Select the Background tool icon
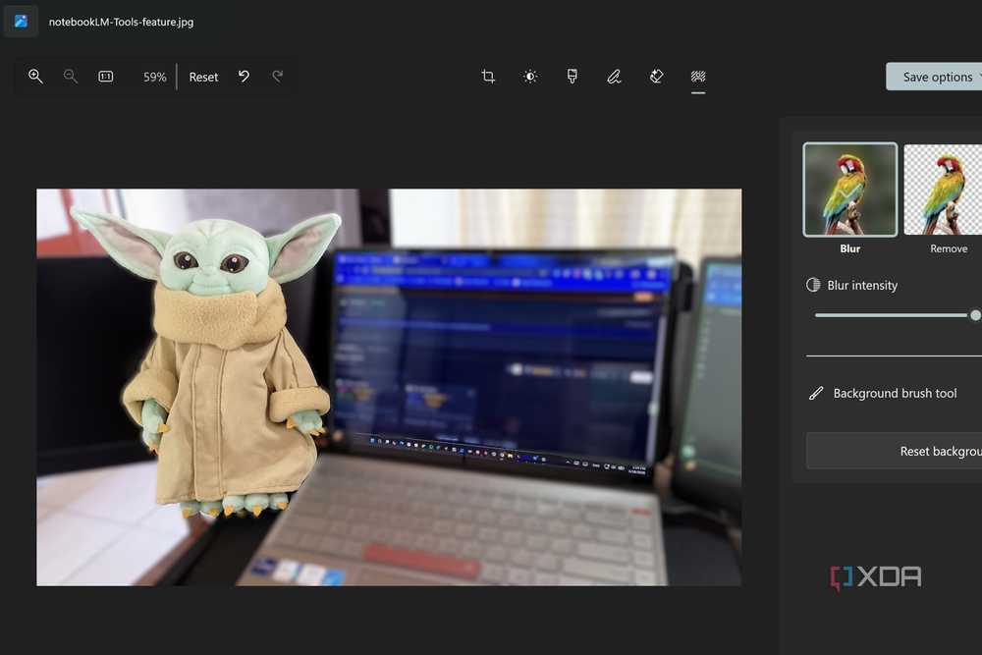The width and height of the screenshot is (982, 655). point(698,77)
